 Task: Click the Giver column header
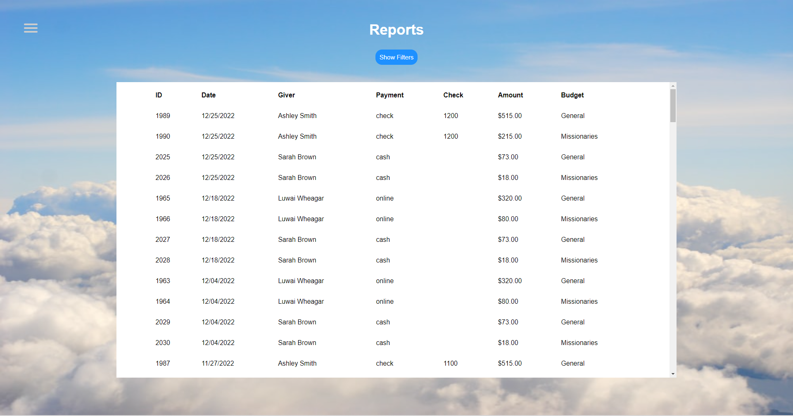[x=286, y=95]
